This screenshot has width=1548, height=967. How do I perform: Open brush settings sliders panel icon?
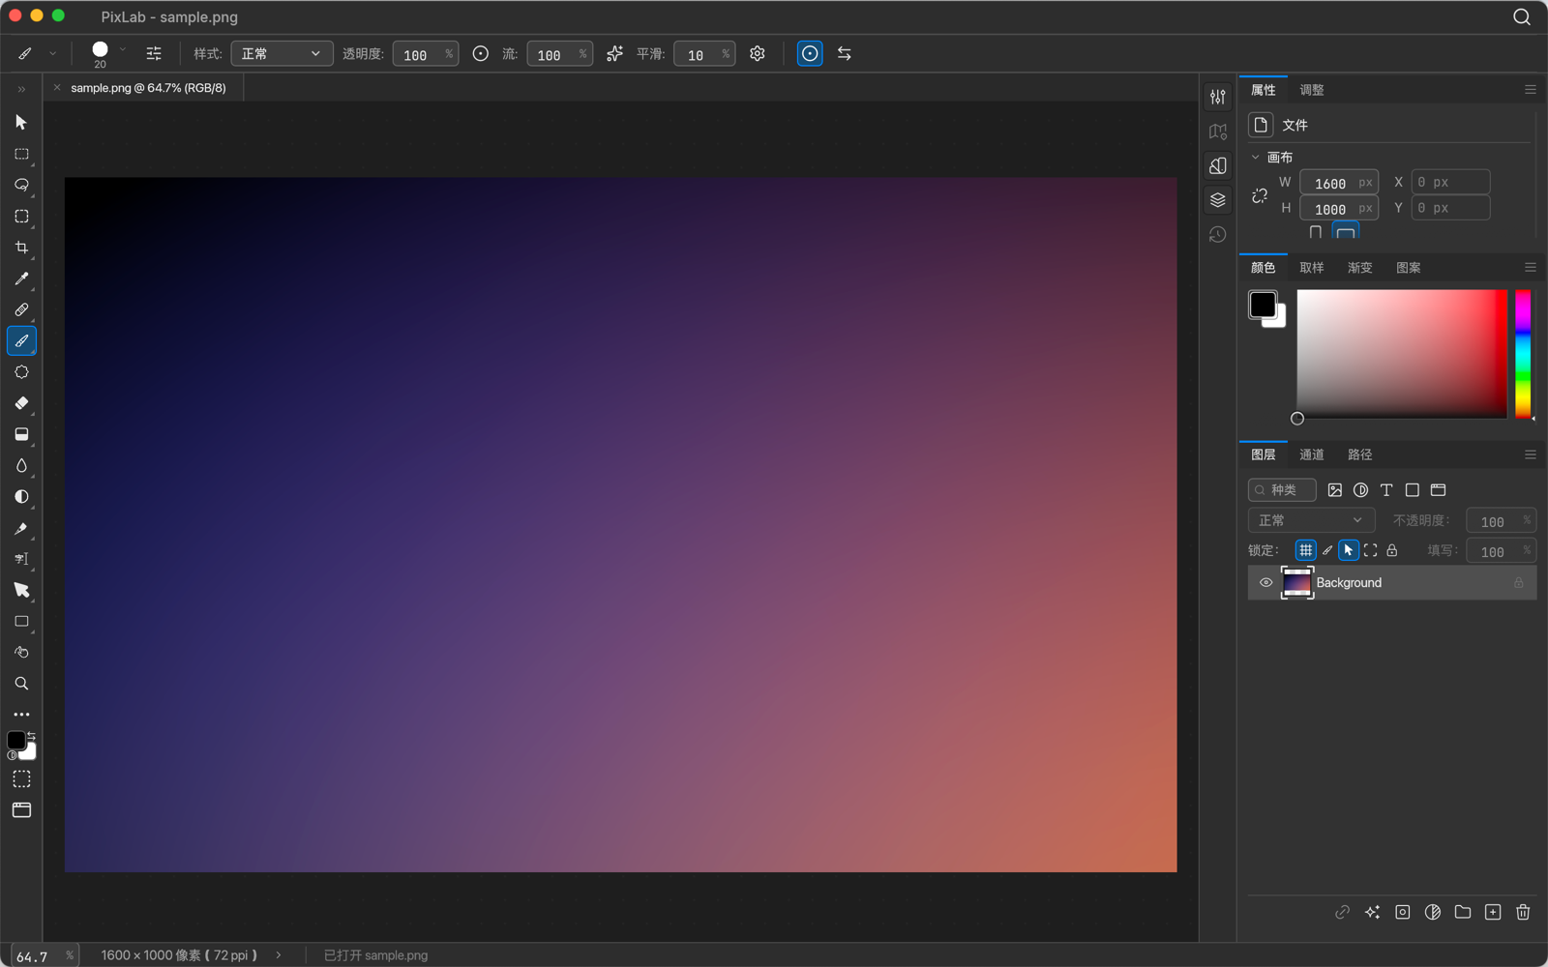point(154,54)
